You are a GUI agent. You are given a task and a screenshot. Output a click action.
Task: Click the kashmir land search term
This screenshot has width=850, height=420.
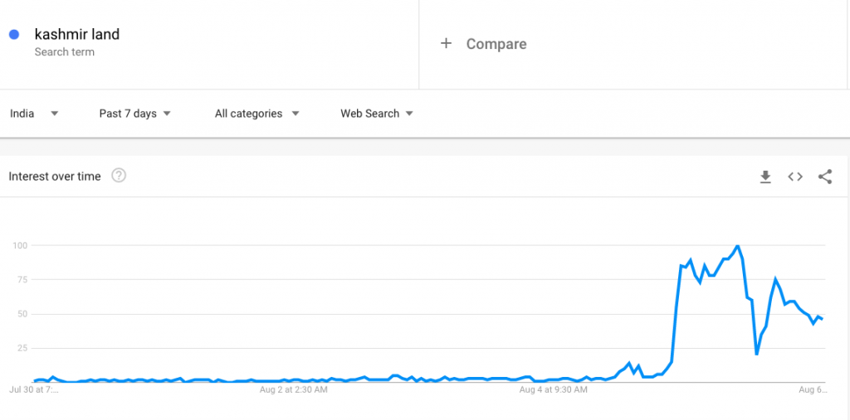[x=77, y=35]
